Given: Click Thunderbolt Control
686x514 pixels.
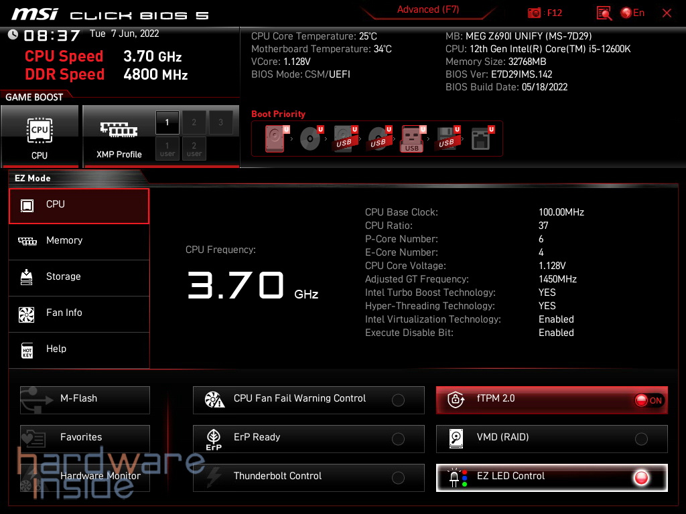Looking at the screenshot, I should 308,477.
